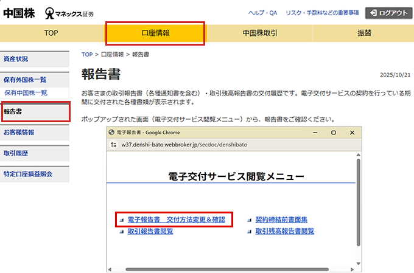Click the Monex Securities logo
Viewport: 414px width, 273px height.
pos(69,13)
